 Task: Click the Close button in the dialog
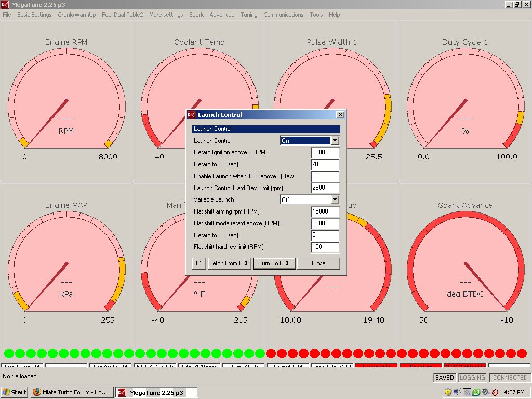point(318,263)
